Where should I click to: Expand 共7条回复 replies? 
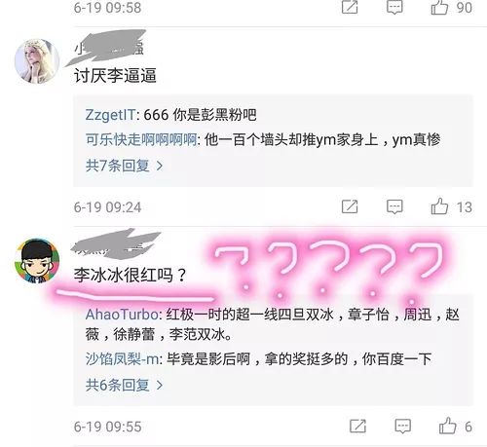point(124,166)
